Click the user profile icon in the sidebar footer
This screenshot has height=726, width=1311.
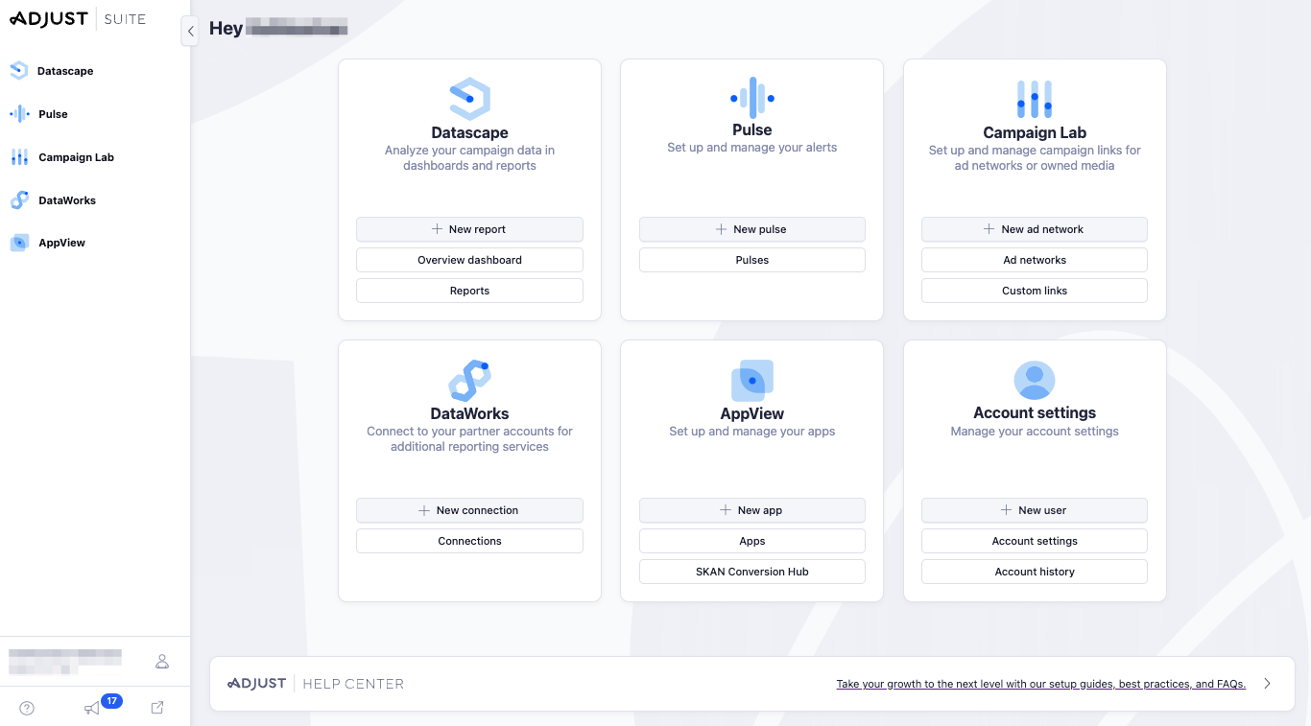162,661
